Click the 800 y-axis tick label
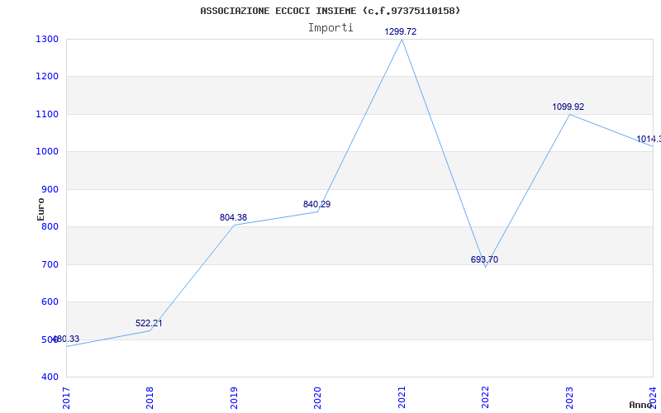The image size is (661, 413). pyautogui.click(x=50, y=226)
